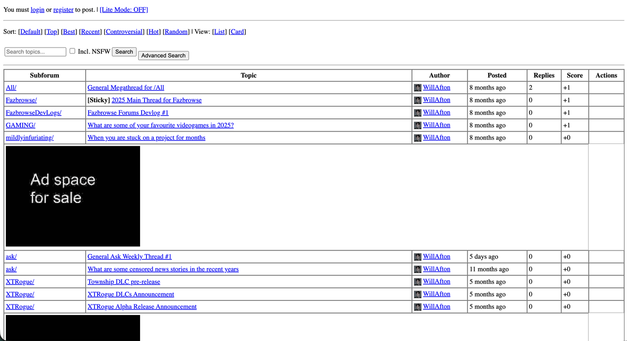Screen dimensions: 627x341
Task: Click avatar in favourite videogames topic row
Action: [x=417, y=126]
